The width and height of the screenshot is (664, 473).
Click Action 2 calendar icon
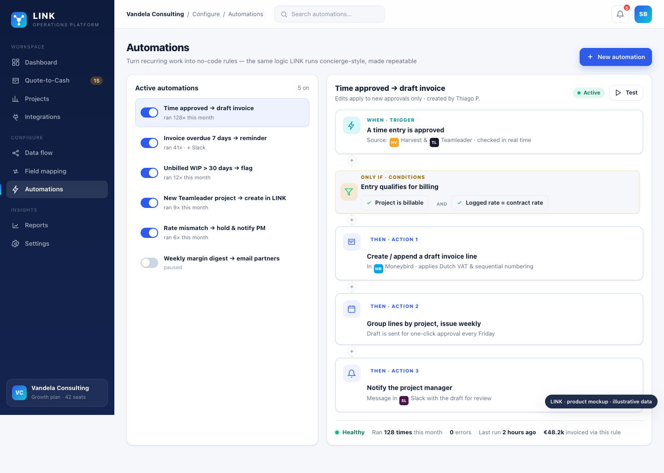coord(351,309)
